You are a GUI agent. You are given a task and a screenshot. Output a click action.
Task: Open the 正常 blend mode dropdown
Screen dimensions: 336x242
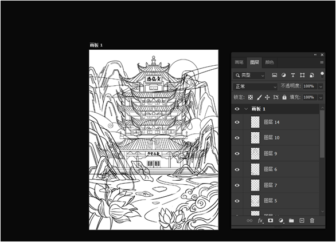pyautogui.click(x=255, y=86)
